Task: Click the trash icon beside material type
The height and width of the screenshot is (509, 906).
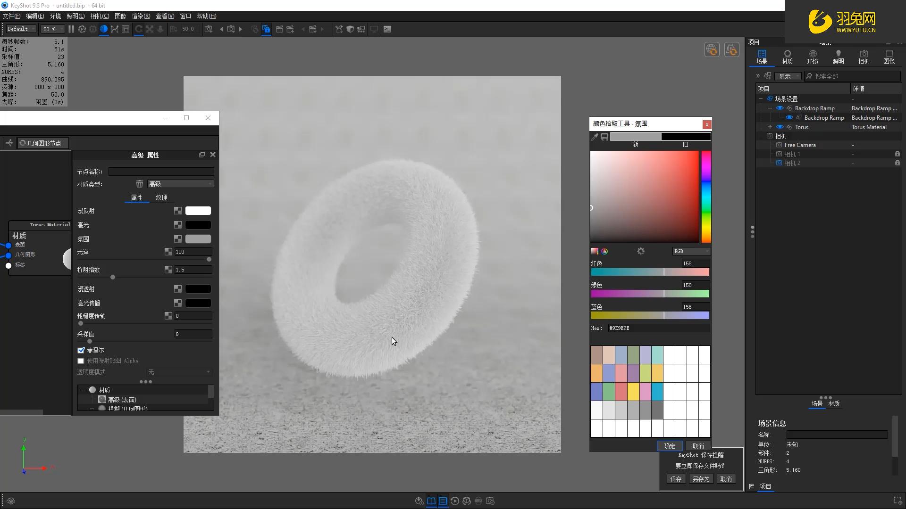Action: point(140,184)
